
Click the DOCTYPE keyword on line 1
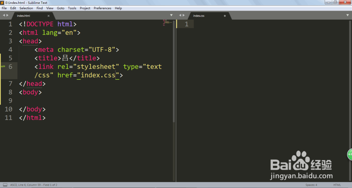point(40,24)
